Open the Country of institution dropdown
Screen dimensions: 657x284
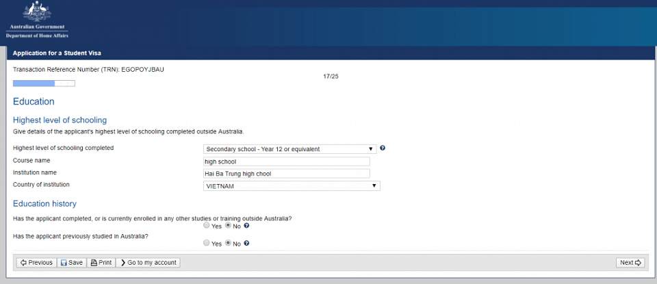[x=291, y=185]
